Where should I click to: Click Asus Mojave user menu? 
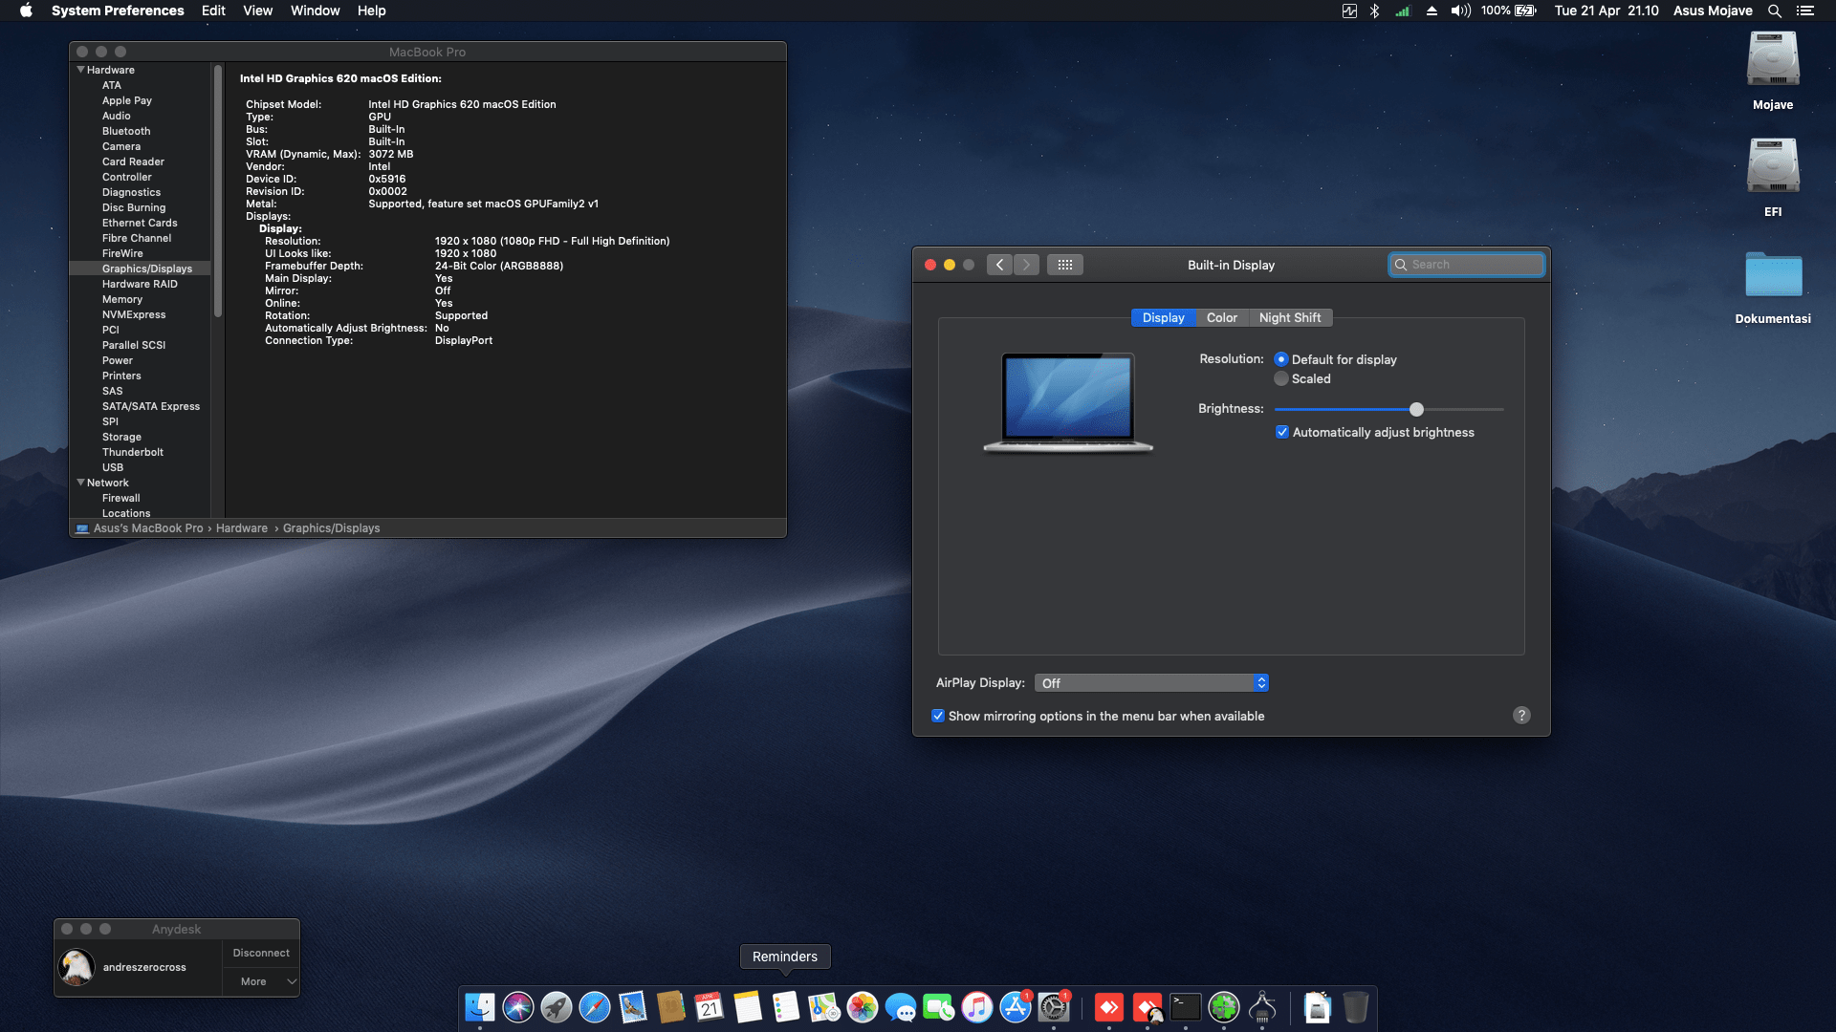(1713, 11)
